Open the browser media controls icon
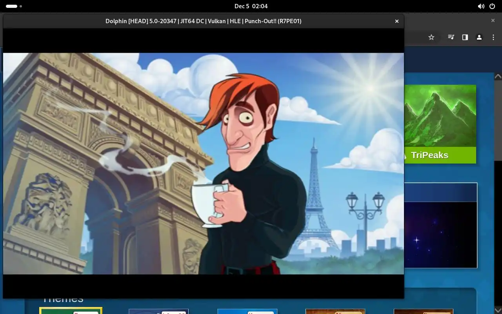The width and height of the screenshot is (502, 314). 451,37
